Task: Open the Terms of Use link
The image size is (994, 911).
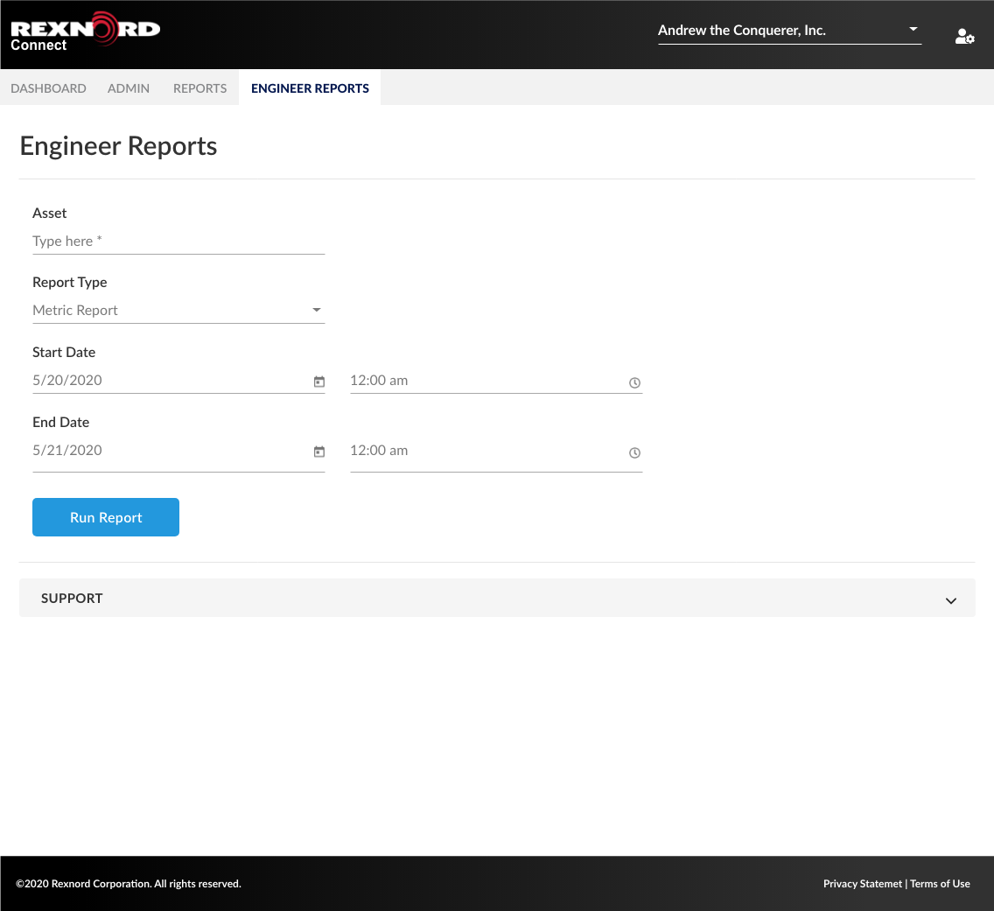Action: 940,884
